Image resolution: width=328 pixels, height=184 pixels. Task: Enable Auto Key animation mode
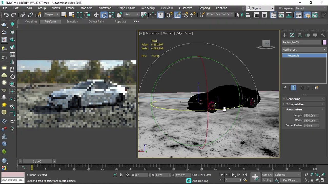tap(267, 175)
